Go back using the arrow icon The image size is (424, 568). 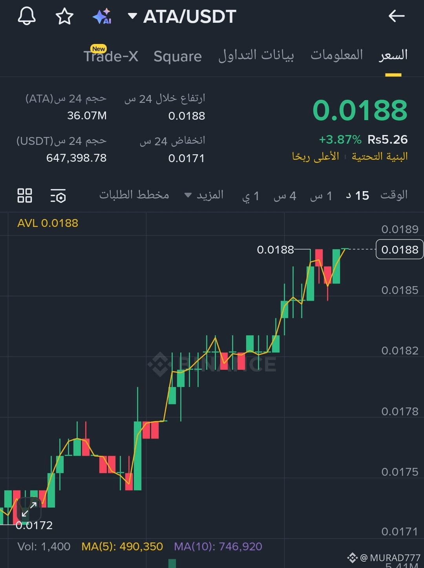(397, 16)
